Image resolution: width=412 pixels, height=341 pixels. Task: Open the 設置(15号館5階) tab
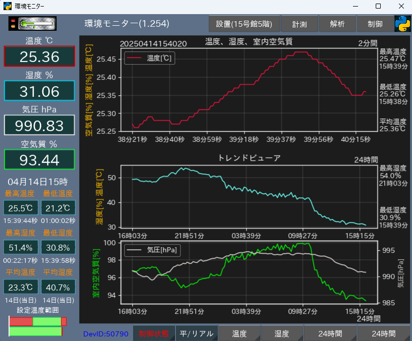[x=244, y=24]
